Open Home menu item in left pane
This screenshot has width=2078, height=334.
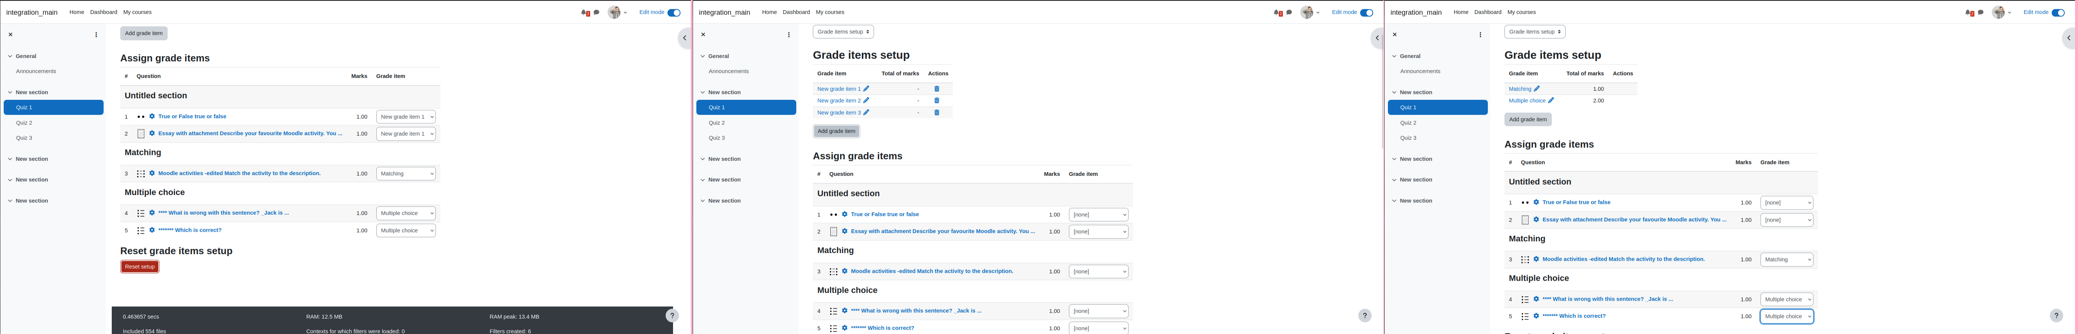tap(77, 12)
